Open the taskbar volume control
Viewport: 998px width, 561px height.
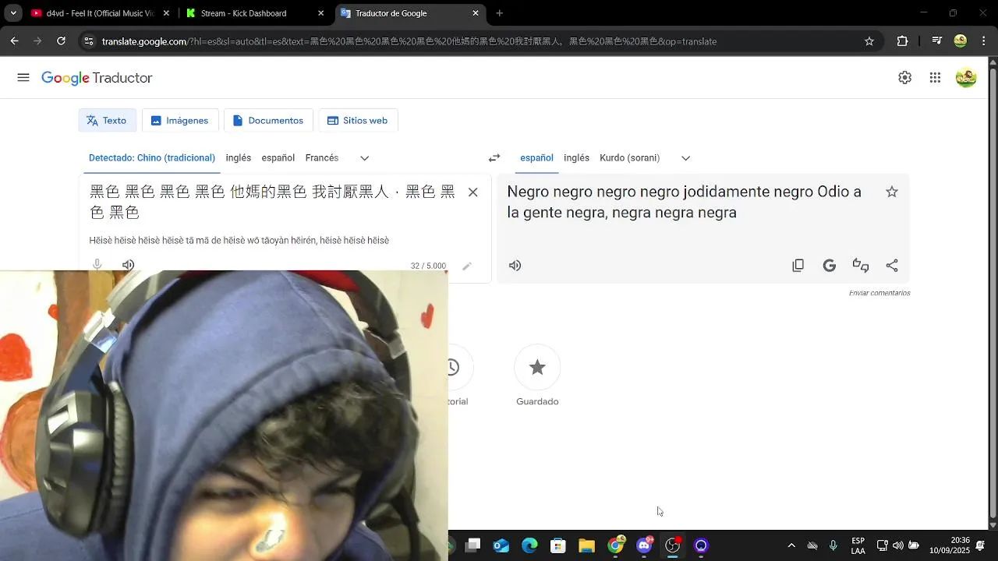898,545
